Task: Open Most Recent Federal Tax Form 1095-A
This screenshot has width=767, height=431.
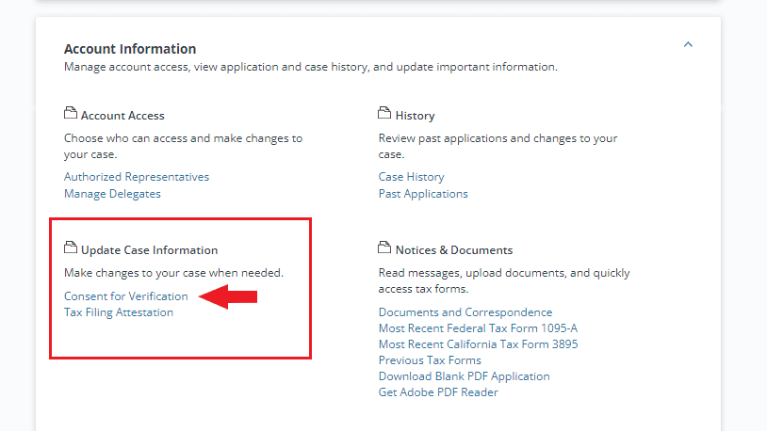Action: coord(478,328)
